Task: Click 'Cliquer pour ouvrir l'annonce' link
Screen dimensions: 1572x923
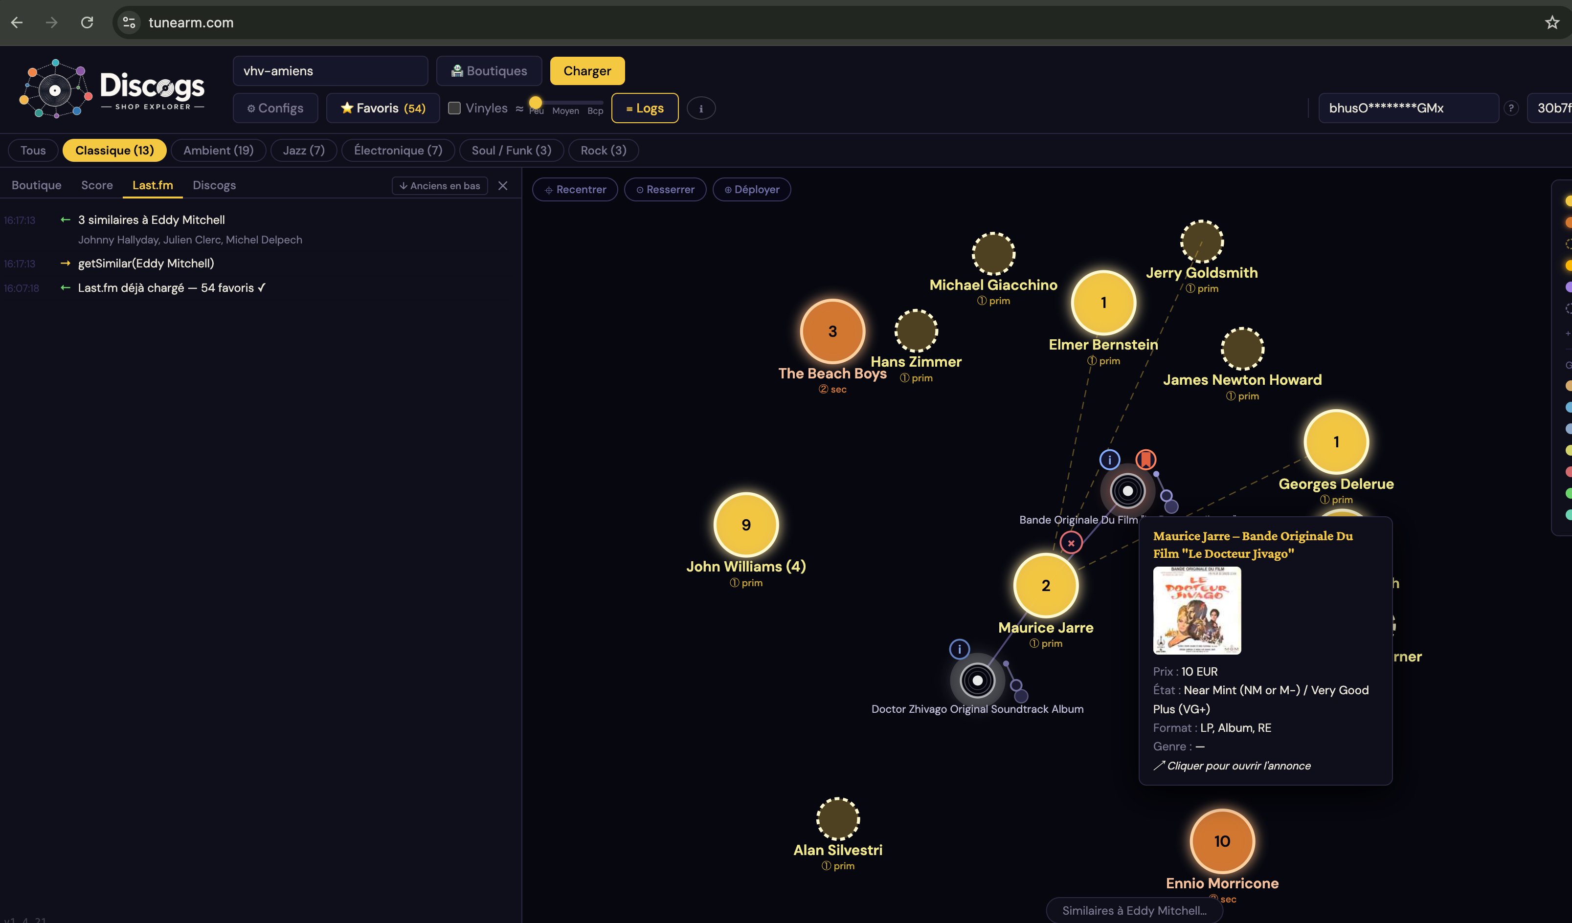Action: tap(1232, 766)
